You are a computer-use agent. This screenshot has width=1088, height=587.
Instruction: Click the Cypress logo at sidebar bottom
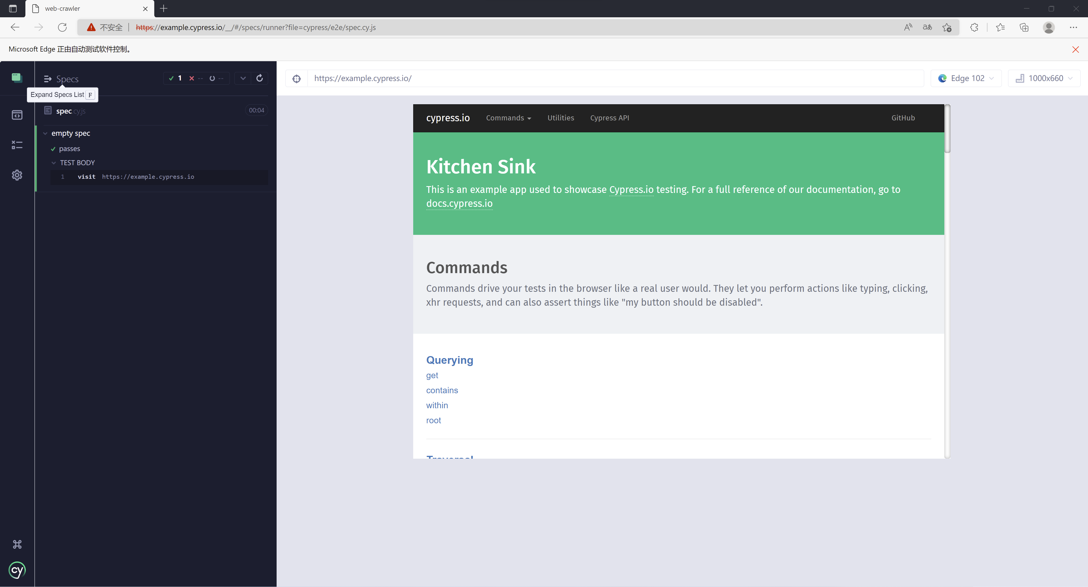pyautogui.click(x=17, y=570)
